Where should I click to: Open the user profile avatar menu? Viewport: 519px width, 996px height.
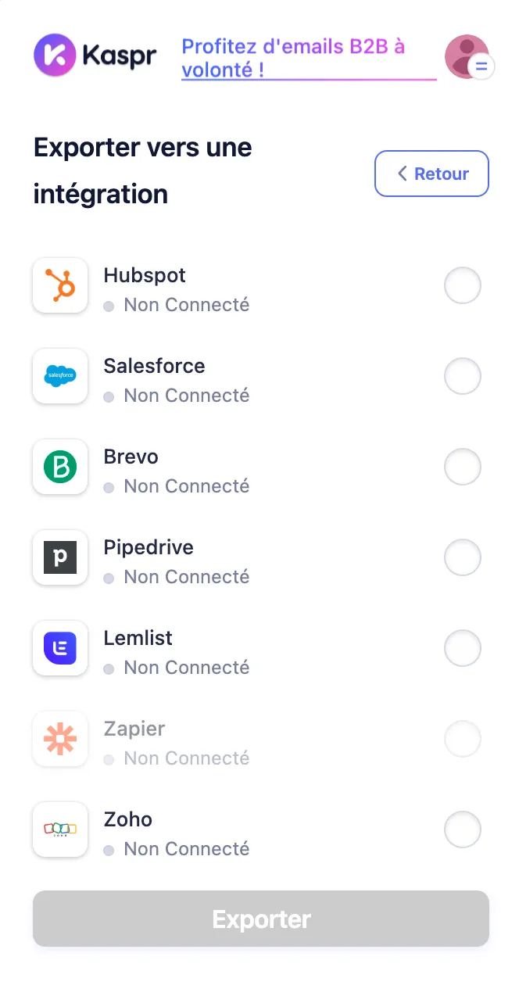point(467,56)
